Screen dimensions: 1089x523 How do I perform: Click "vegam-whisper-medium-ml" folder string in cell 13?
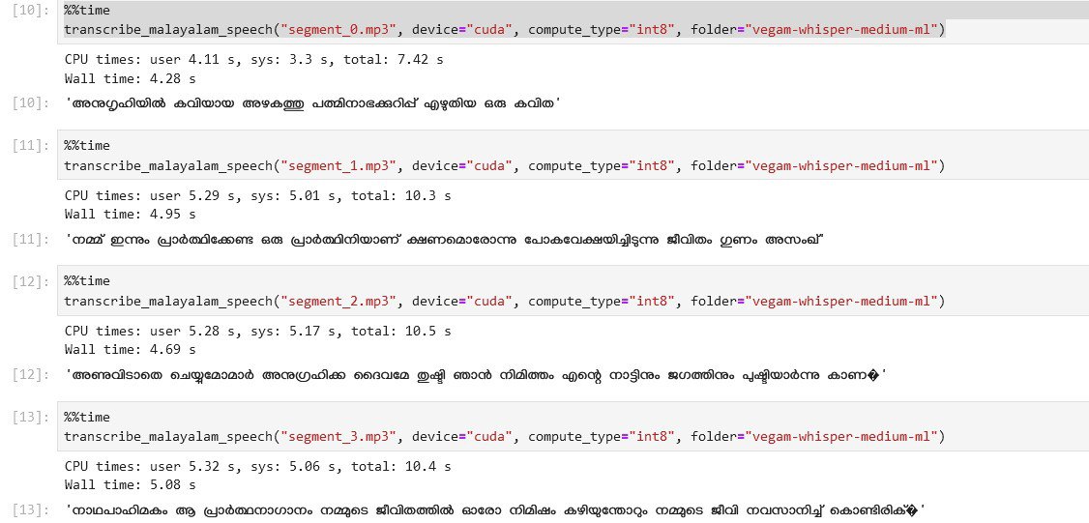pos(841,436)
